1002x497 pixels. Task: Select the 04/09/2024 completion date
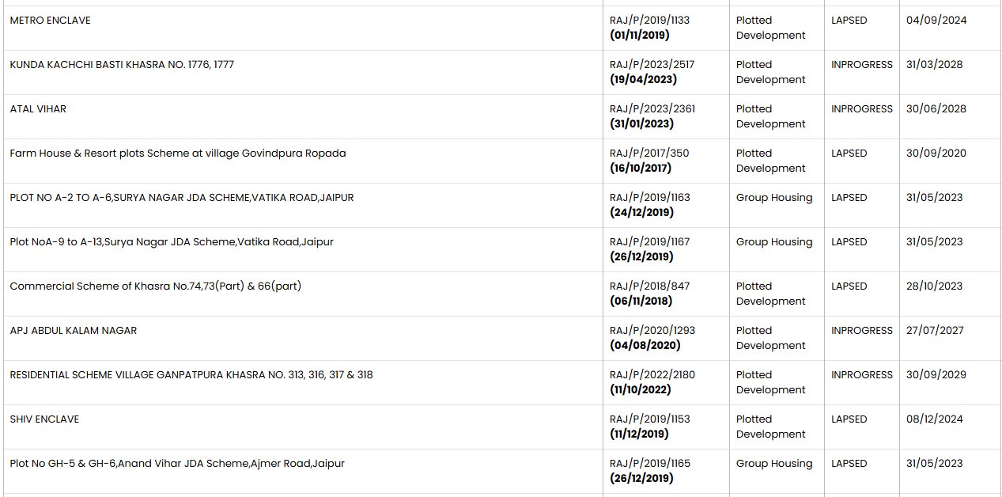(936, 21)
